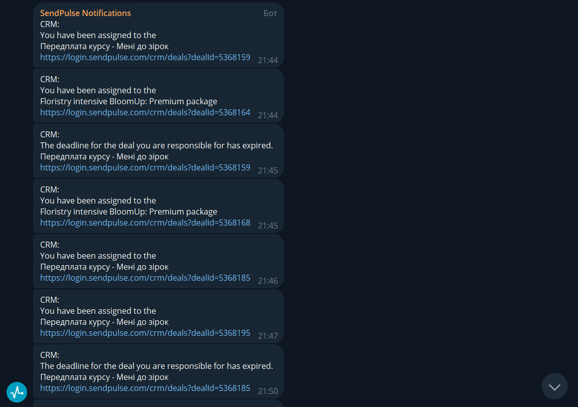Click the 21:46 message timestamp
The image size is (578, 407).
click(x=267, y=281)
